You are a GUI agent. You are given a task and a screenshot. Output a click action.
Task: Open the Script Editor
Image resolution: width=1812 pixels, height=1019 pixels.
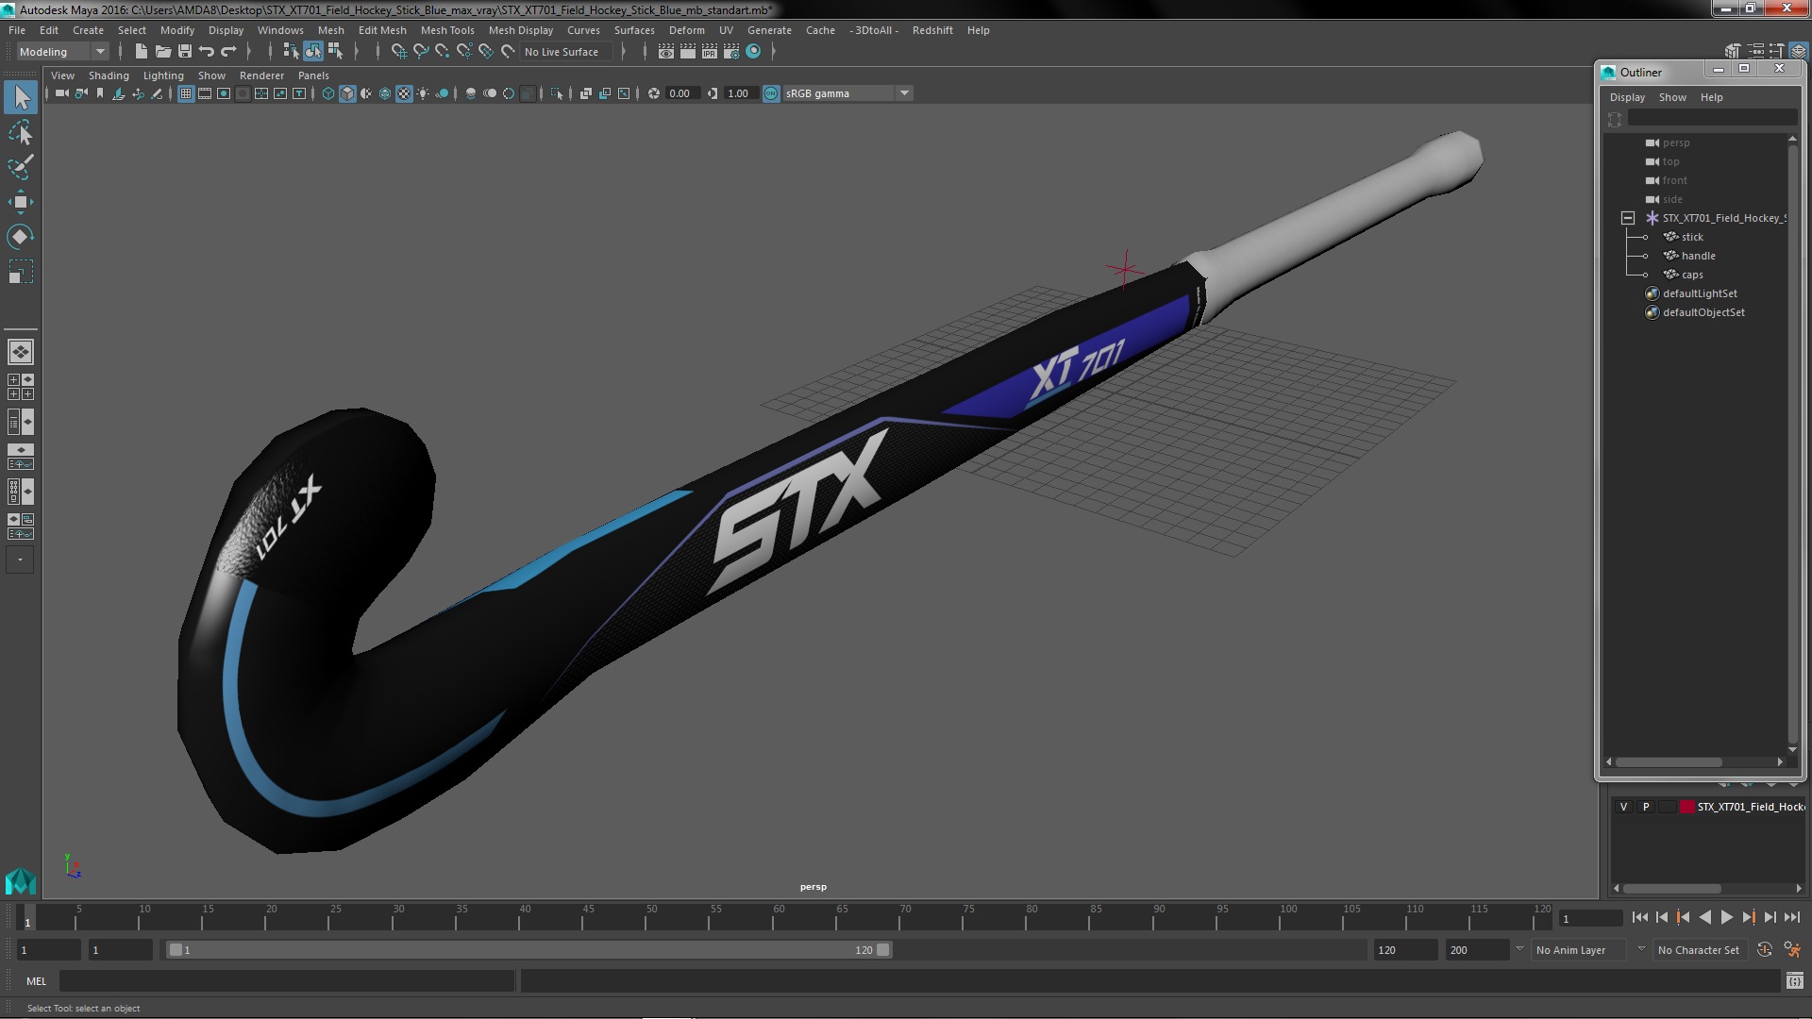tap(1794, 981)
